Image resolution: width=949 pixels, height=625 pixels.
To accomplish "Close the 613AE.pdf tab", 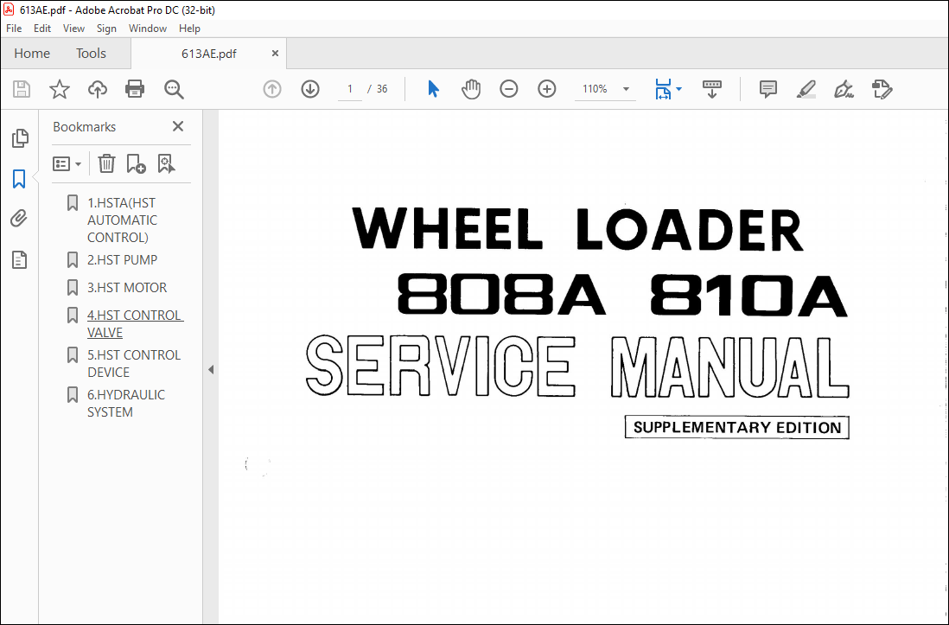I will click(x=275, y=54).
